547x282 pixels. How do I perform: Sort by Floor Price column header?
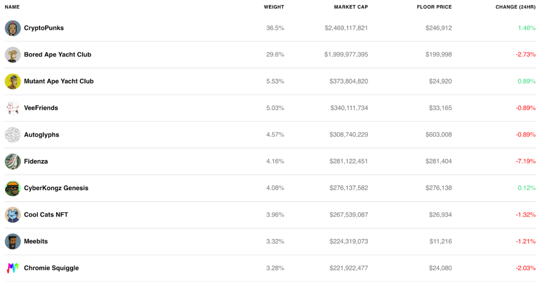434,7
